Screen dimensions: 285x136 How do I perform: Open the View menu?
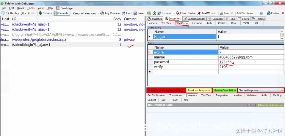click(x=40, y=8)
